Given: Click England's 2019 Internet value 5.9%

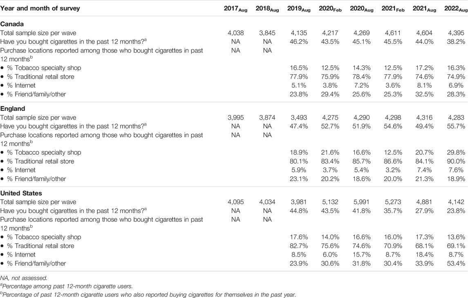Looking at the screenshot, I should click(x=299, y=170).
